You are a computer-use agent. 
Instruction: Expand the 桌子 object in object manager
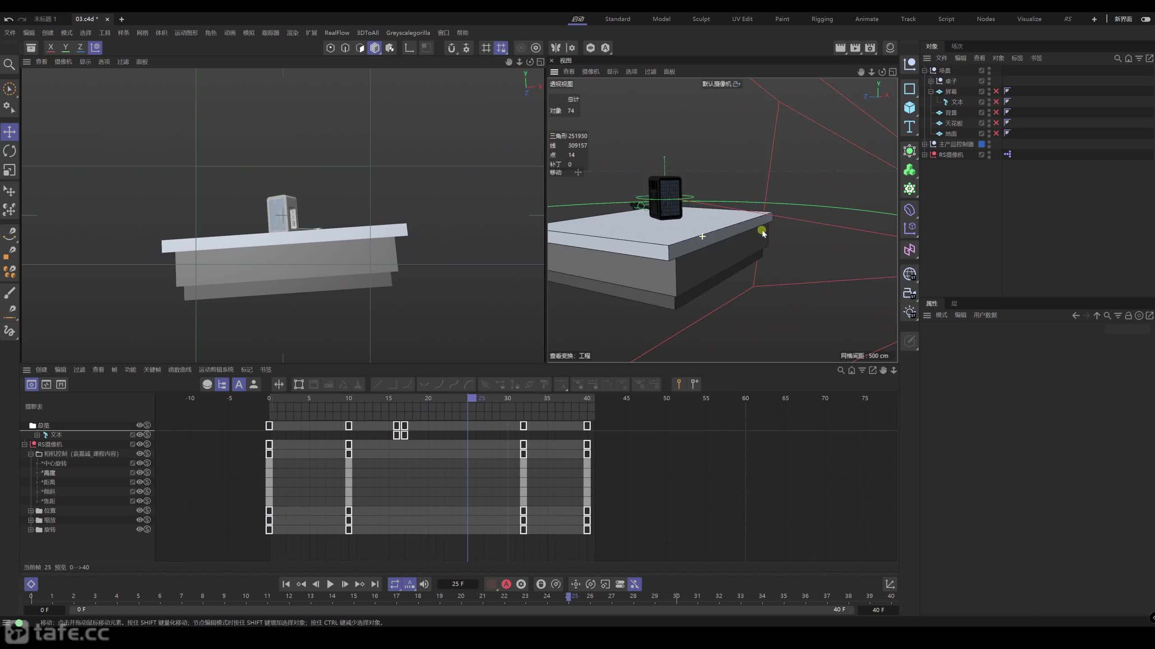(931, 81)
